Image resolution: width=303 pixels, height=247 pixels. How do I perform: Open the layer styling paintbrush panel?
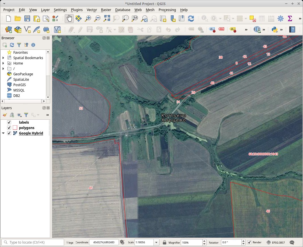[x=5, y=115]
